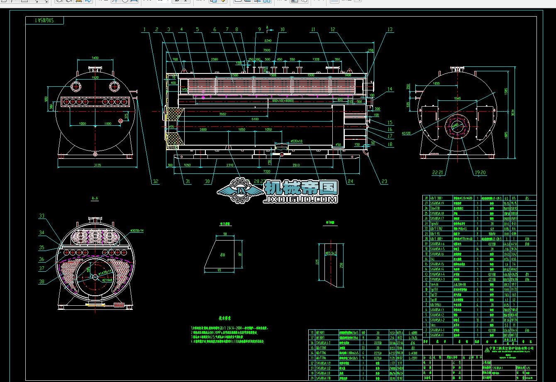Click leader callout number 33 beside the A-A section
Viewport: 556px width, 382px height.
(x=41, y=216)
